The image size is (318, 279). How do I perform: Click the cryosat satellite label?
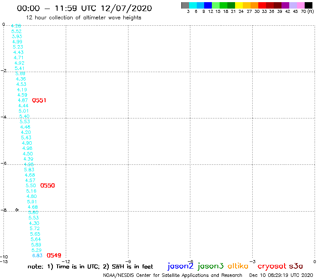click(272, 266)
